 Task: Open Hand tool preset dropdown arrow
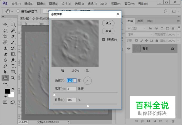click(x=12, y=11)
